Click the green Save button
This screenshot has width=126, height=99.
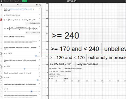click(x=25, y=1)
